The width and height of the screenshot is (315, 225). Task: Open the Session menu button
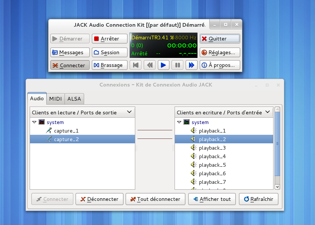(110, 52)
